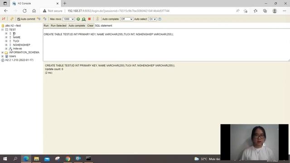
Task: Click the Commit transaction icon
Action: pyautogui.click(x=39, y=19)
